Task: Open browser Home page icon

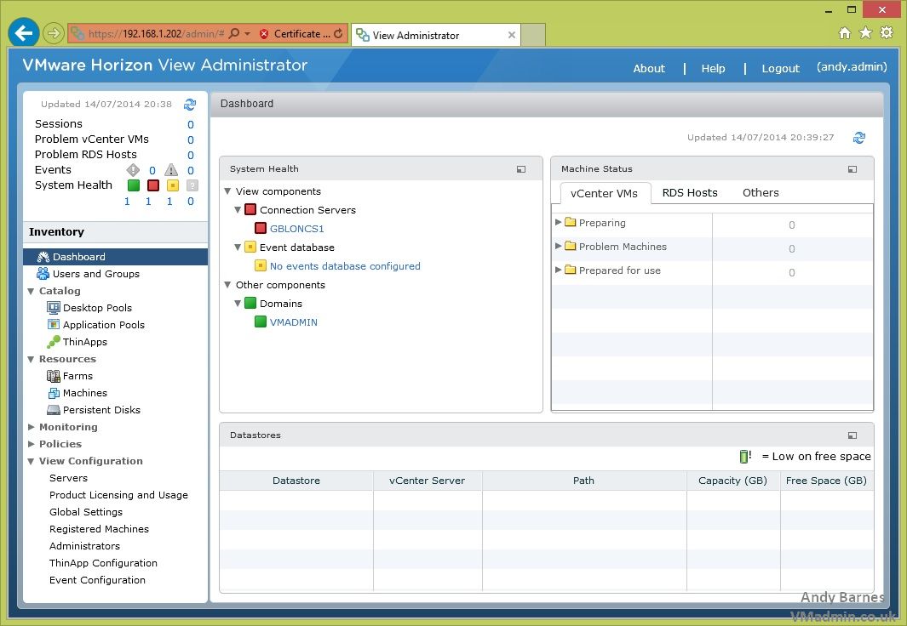Action: tap(845, 32)
